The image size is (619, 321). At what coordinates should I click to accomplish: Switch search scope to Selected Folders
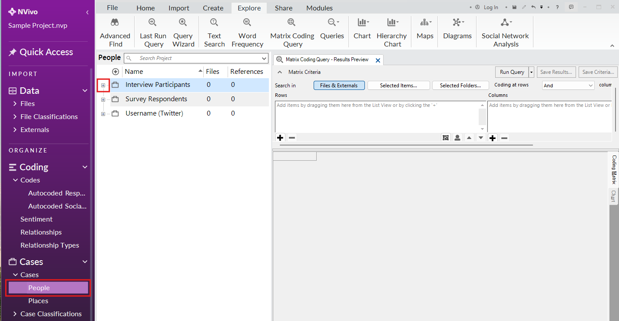460,85
